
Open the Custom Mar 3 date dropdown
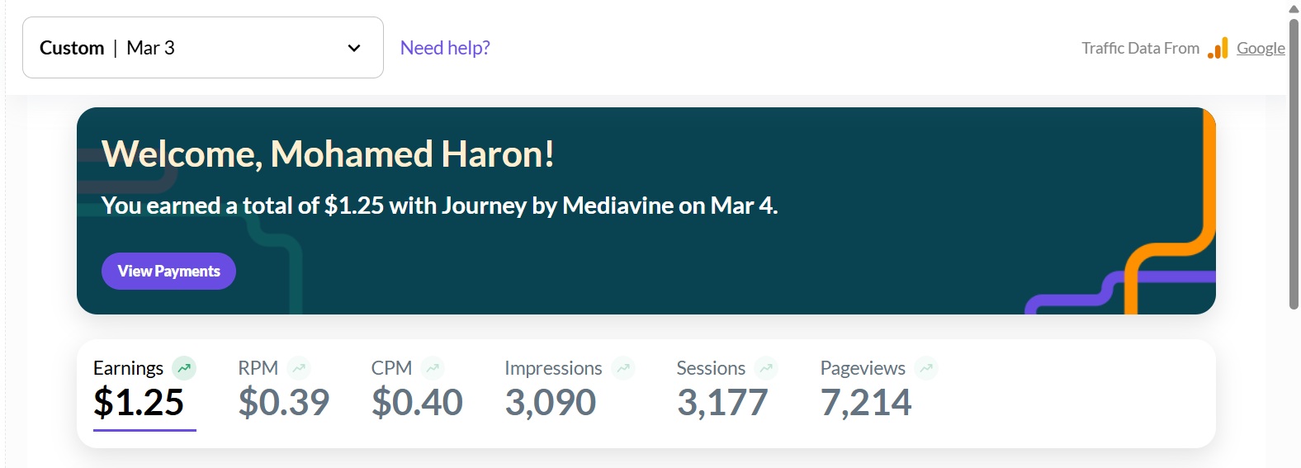coord(202,48)
